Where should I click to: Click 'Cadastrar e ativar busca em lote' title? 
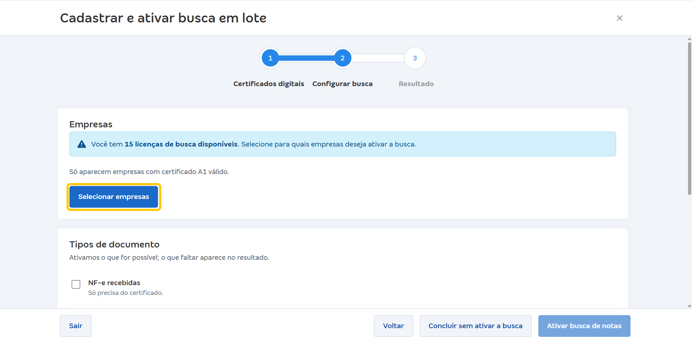[x=163, y=18]
